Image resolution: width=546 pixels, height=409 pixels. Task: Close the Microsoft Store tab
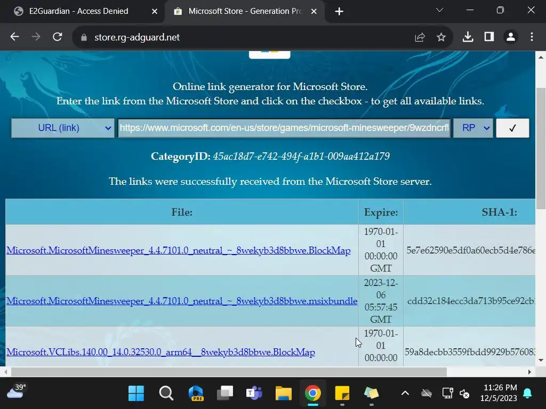(314, 12)
